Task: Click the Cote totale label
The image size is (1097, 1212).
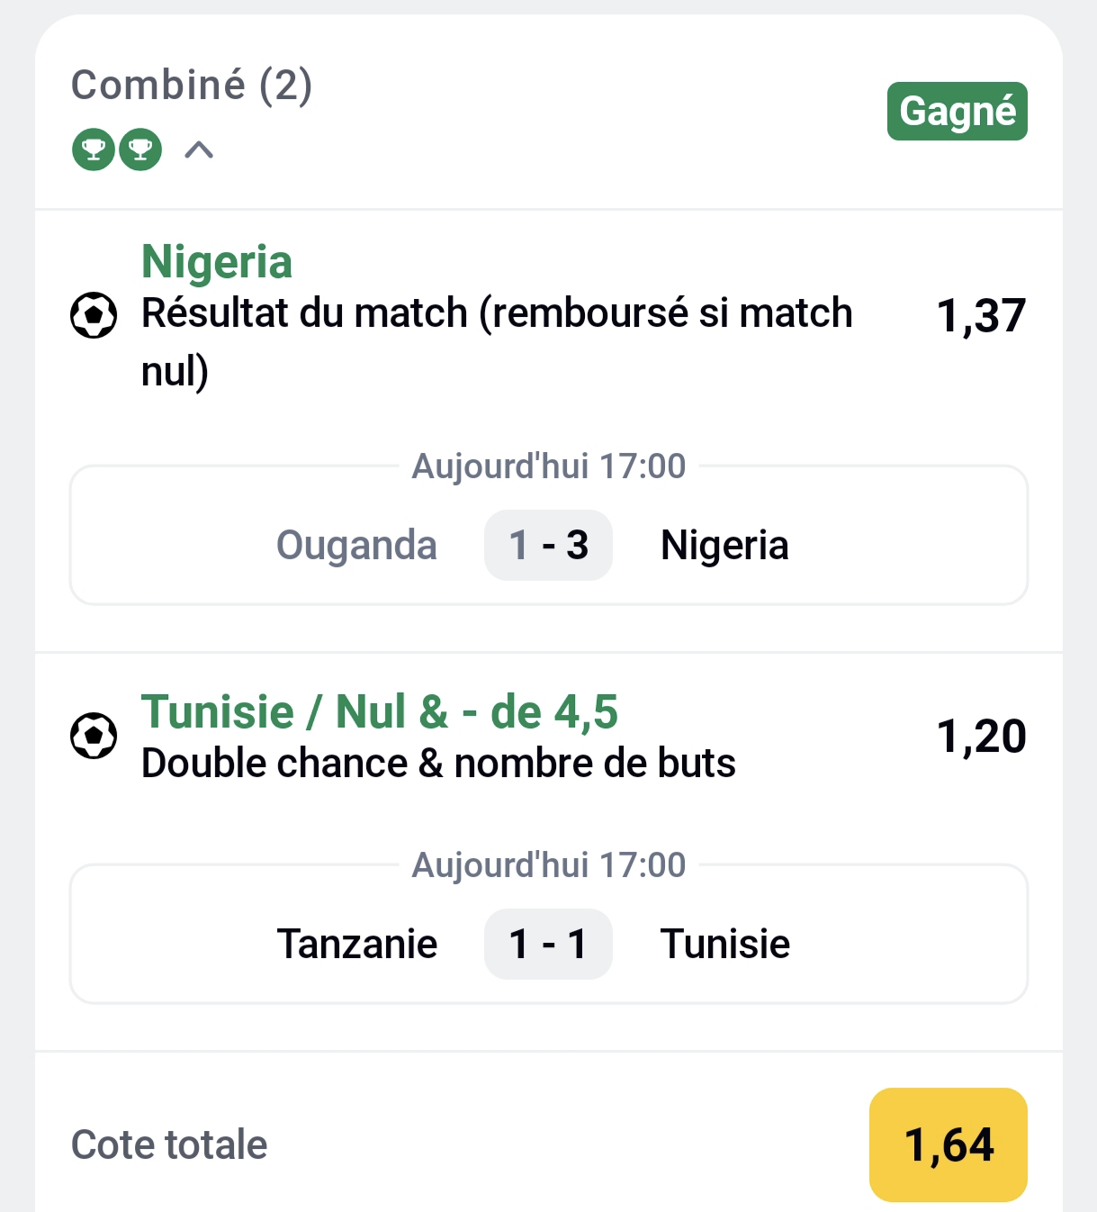Action: click(169, 1145)
